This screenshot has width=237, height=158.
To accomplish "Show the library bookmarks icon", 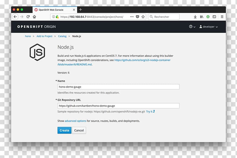I will 201,17.
